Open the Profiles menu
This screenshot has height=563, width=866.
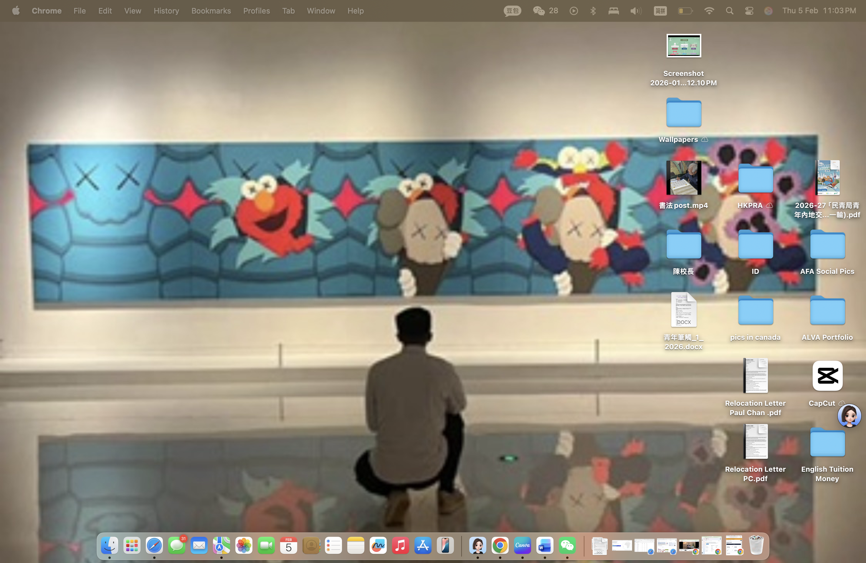point(257,11)
